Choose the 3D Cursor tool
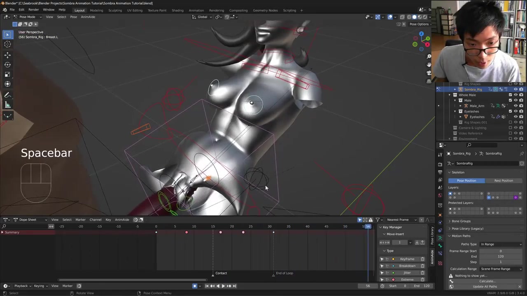Image resolution: width=527 pixels, height=296 pixels. pyautogui.click(x=7, y=44)
